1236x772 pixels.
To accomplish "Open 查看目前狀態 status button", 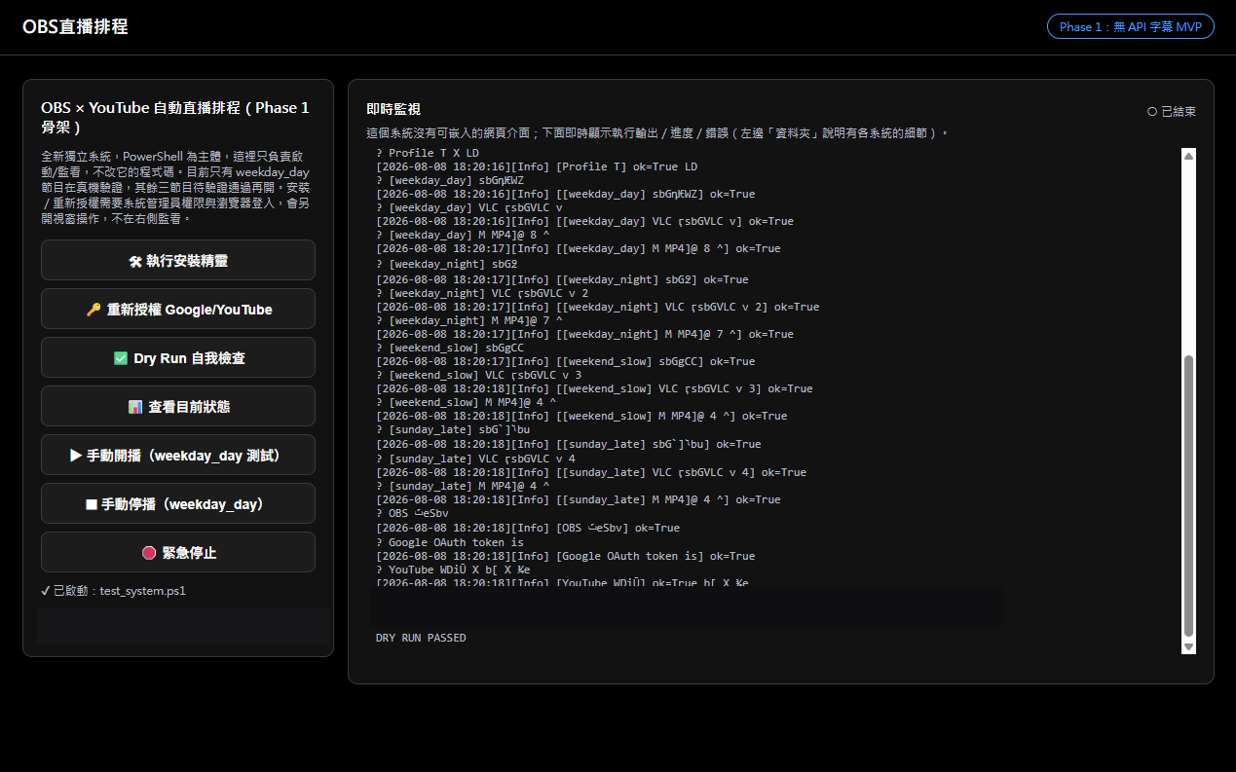I will (178, 406).
